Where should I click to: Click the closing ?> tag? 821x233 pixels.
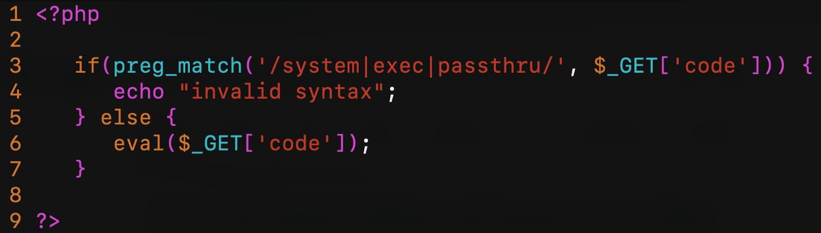pos(48,221)
